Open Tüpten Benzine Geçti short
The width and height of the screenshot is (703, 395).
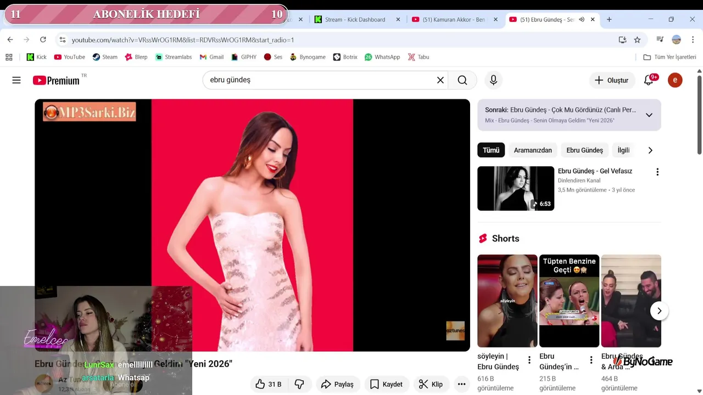point(569,301)
